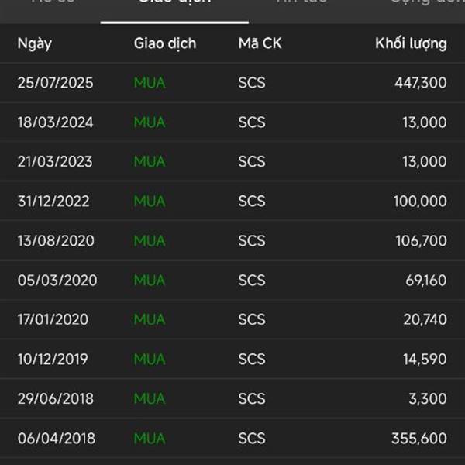Tap the 17/01/2020 transaction row
The image size is (465, 465).
click(x=232, y=319)
